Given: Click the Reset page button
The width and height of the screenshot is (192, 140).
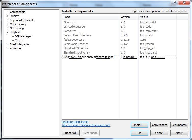Looking at the screenshot, I should click(90, 133).
